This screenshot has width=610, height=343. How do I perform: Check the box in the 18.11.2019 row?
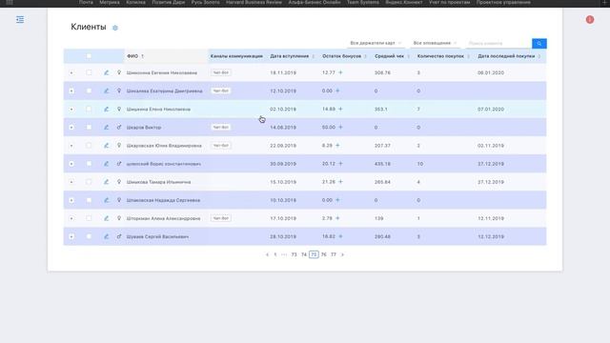[x=89, y=72]
